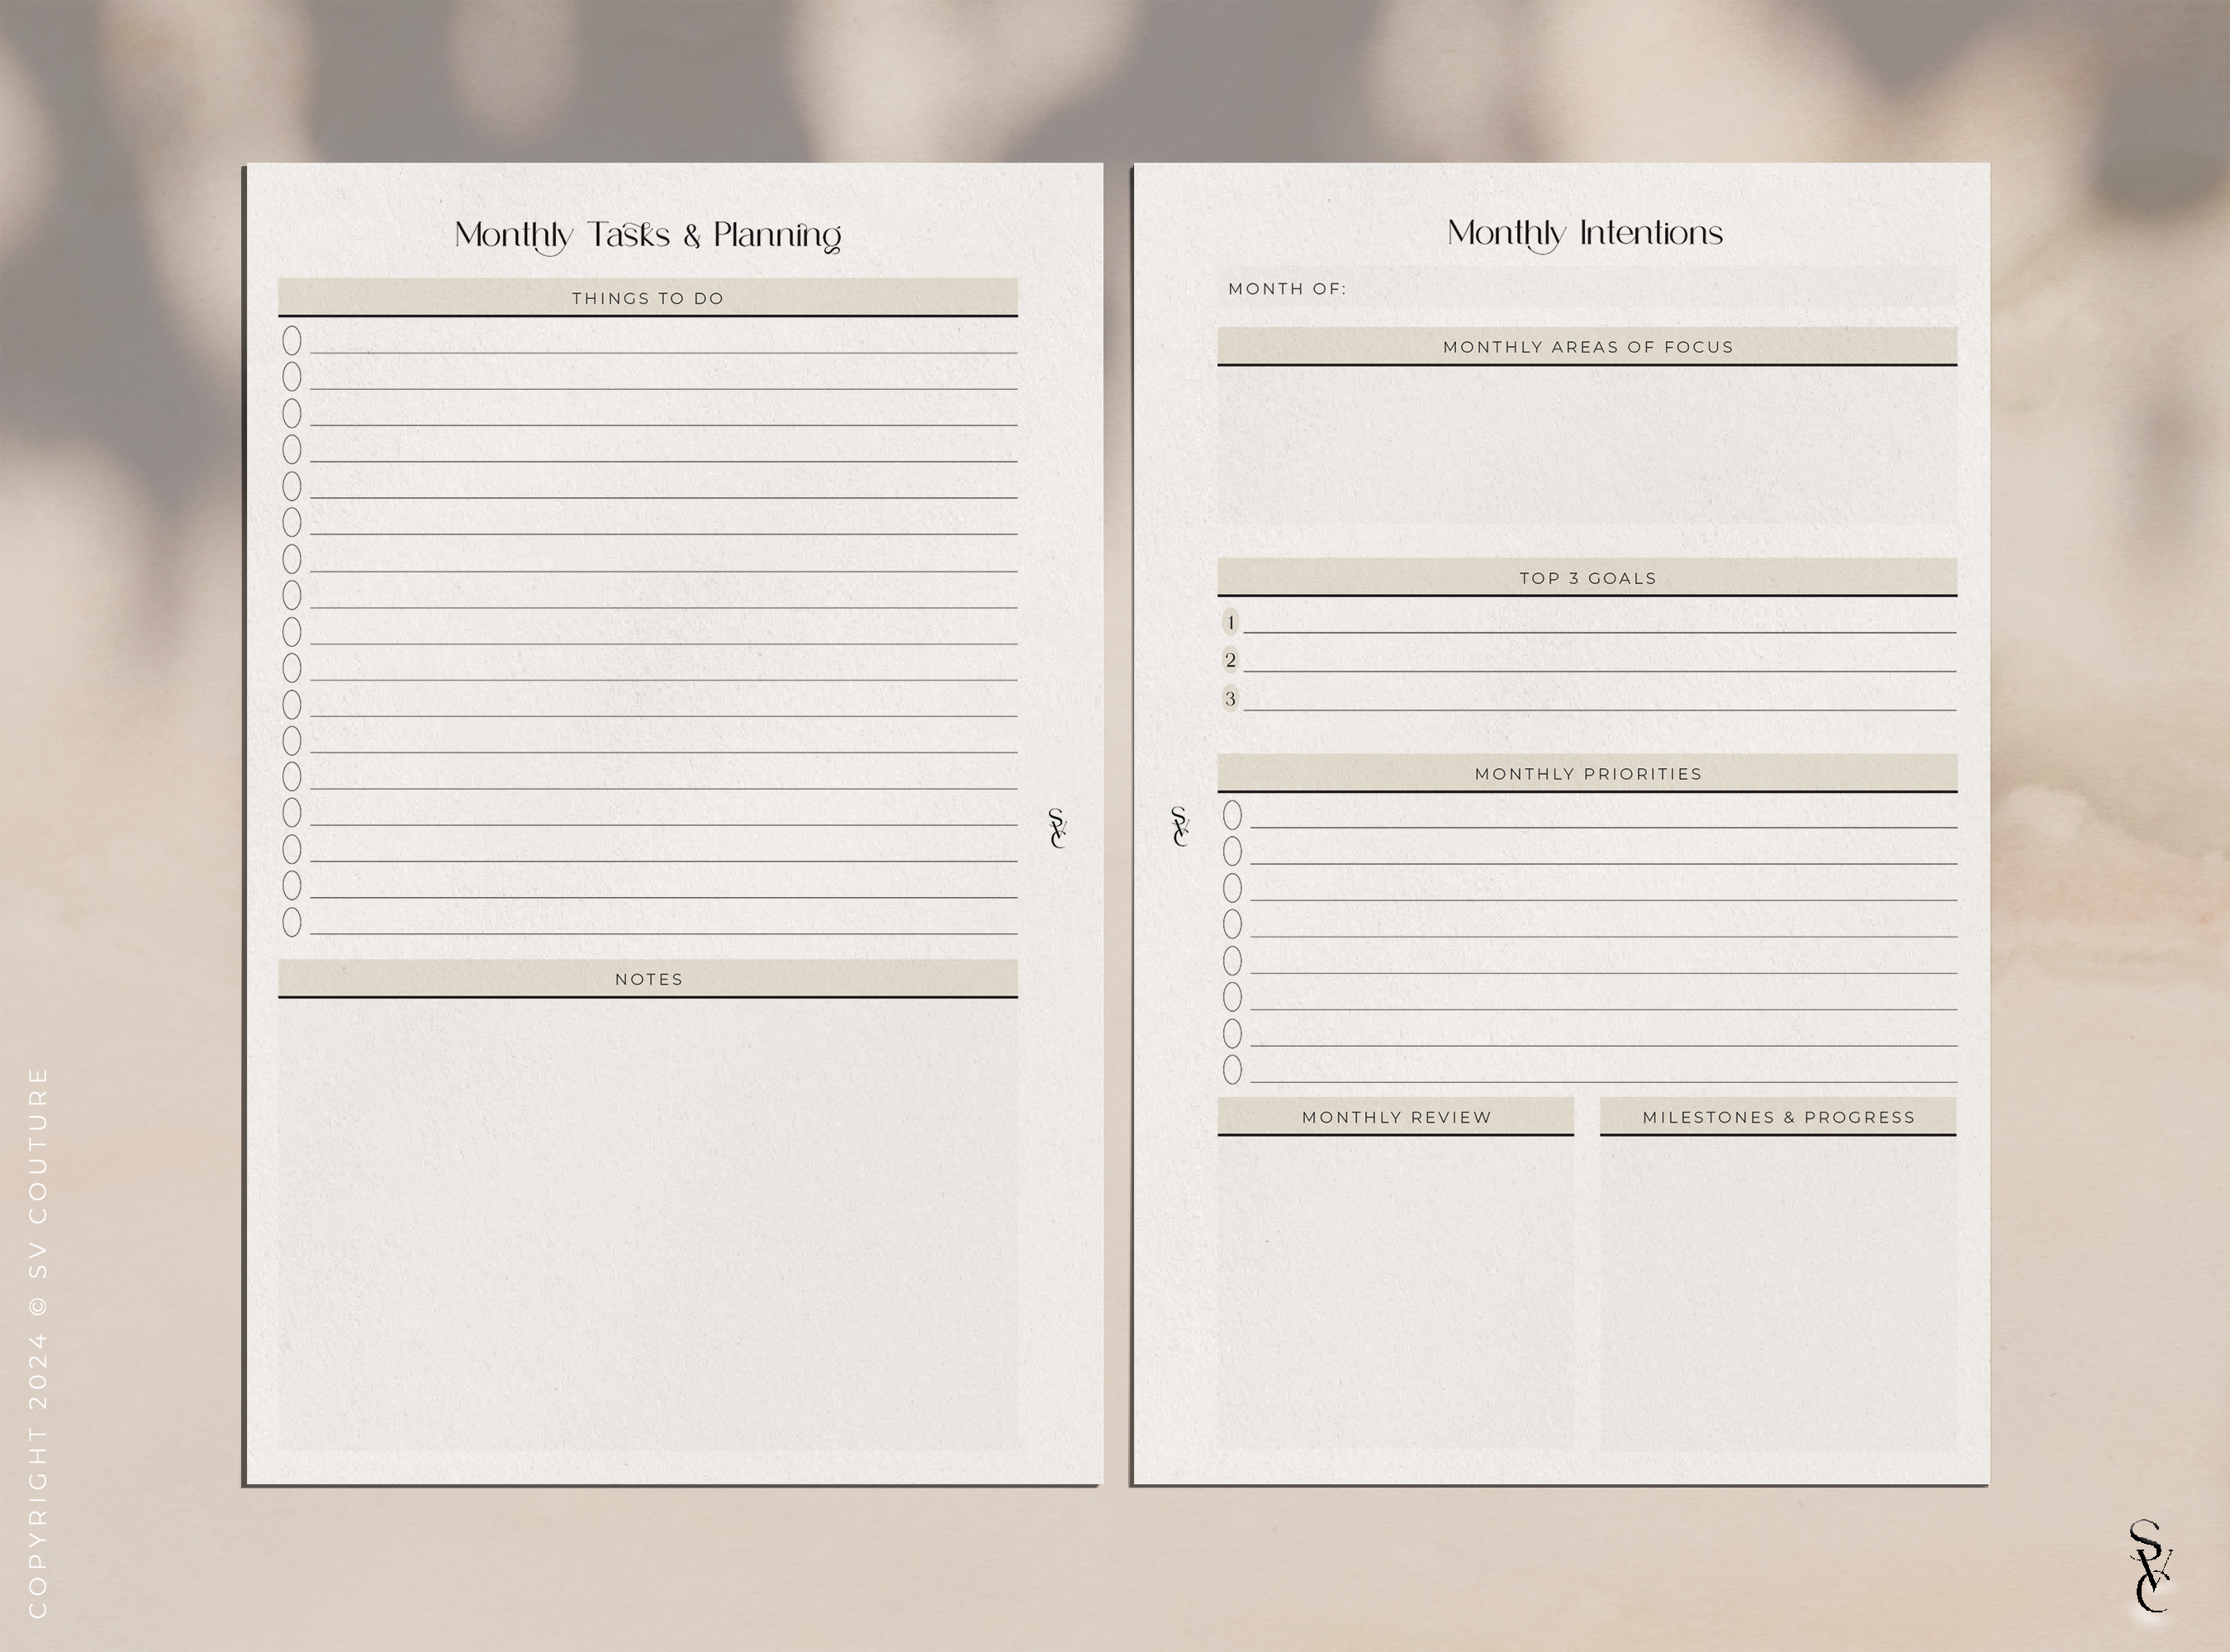Screen dimensions: 2230x1652
Task: Click the SVC monogram on the left page edge
Action: 1057,828
